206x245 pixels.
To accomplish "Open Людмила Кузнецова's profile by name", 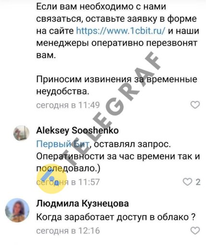I will click(x=82, y=204).
